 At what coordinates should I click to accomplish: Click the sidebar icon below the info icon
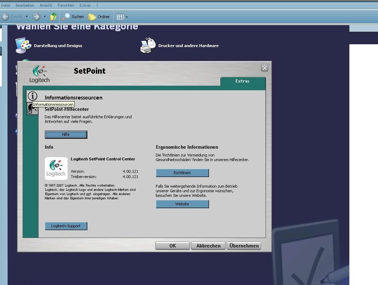[x=32, y=109]
